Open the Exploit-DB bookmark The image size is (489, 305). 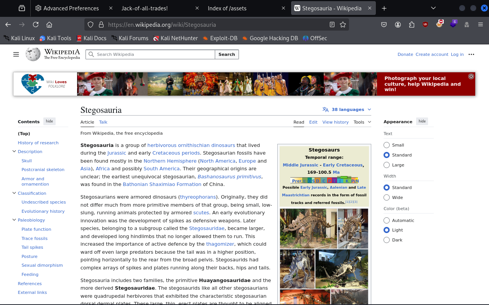(x=220, y=38)
